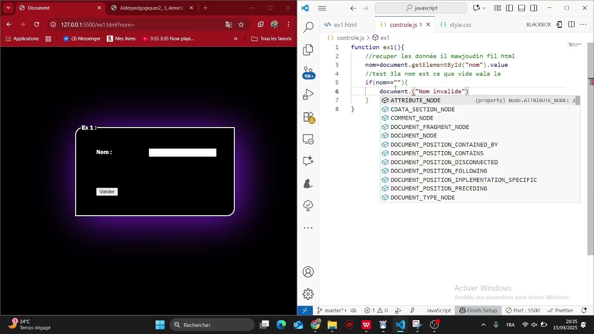Close the Document browser tab

click(99, 8)
